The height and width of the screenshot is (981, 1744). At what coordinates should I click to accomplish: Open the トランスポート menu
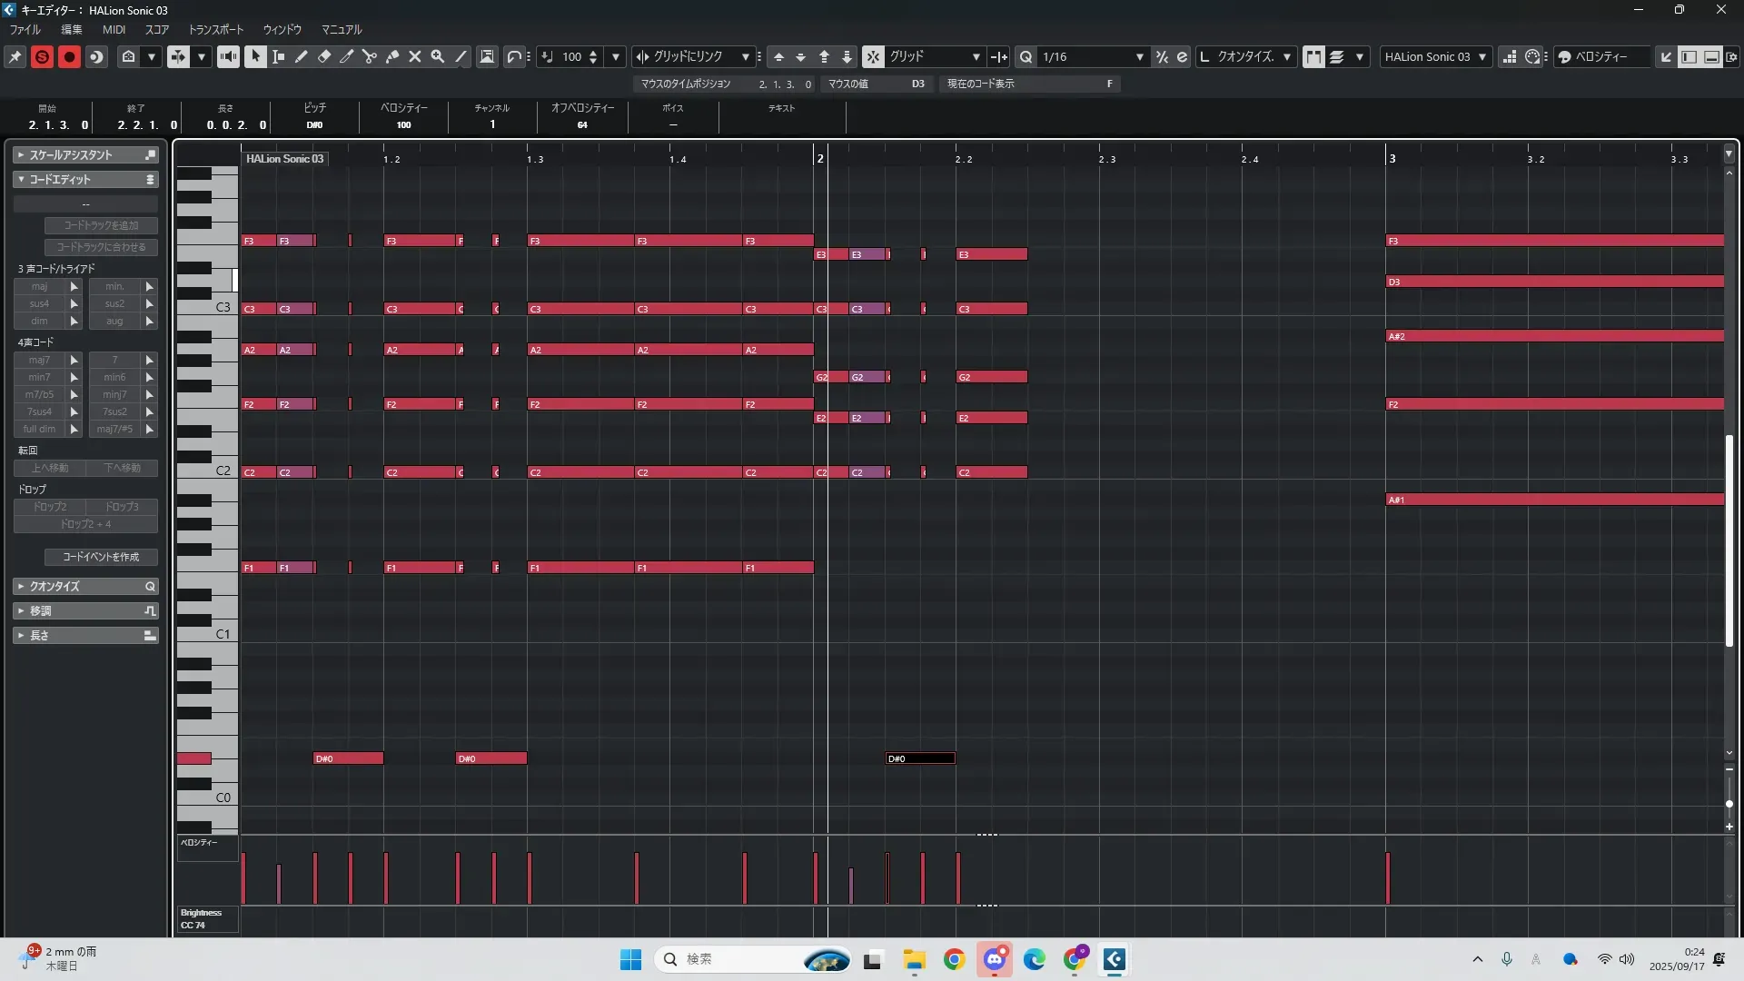216,30
